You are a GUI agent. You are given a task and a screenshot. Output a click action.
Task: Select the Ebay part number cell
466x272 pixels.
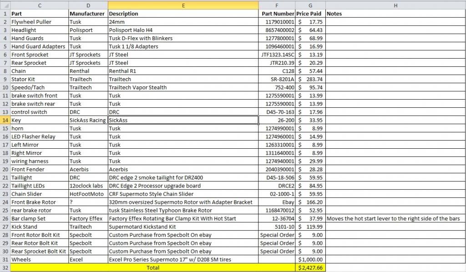(277, 202)
